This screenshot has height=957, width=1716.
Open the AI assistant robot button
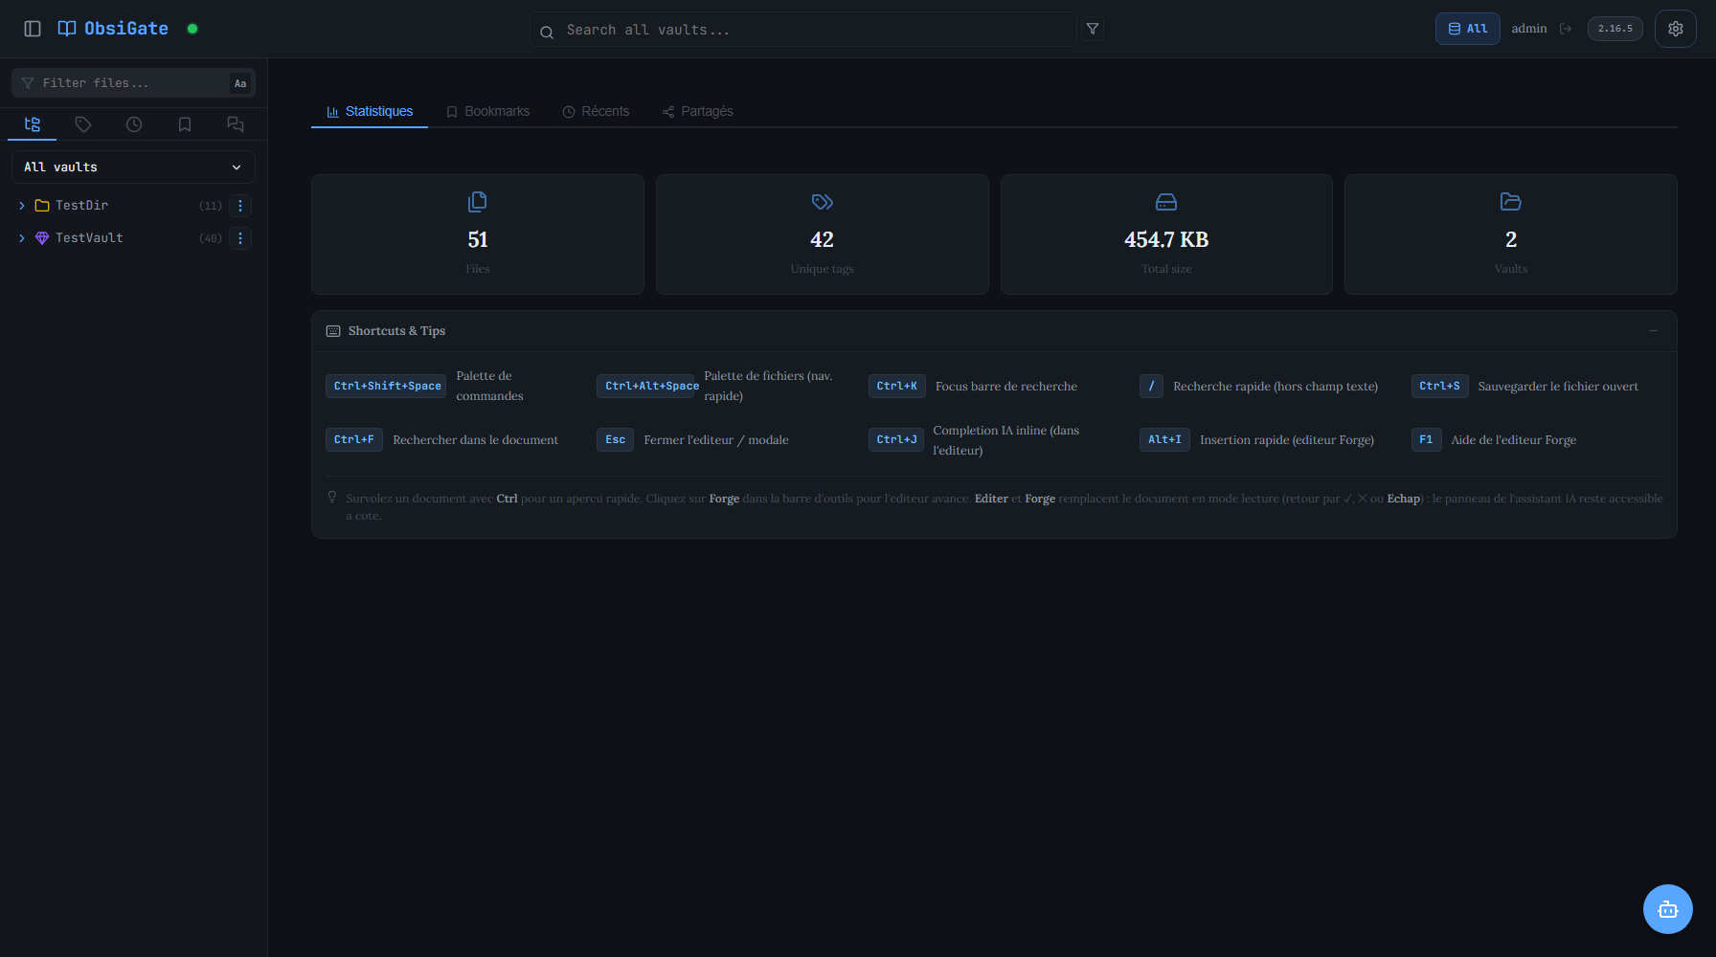pyautogui.click(x=1668, y=909)
